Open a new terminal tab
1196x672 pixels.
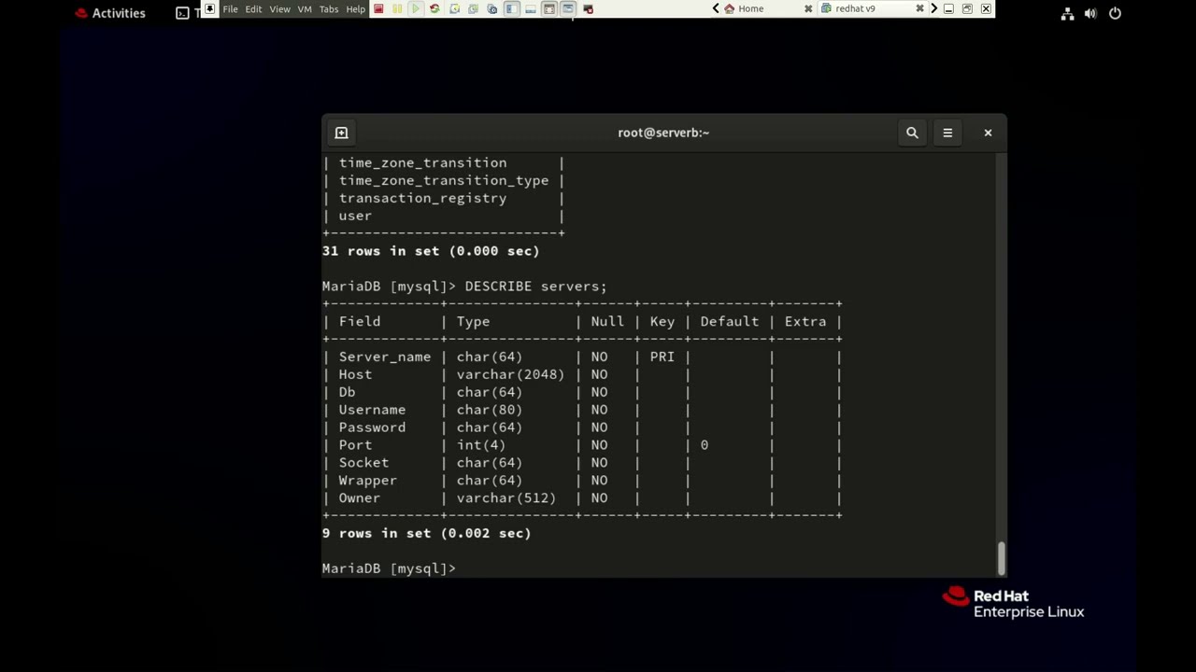click(x=341, y=133)
